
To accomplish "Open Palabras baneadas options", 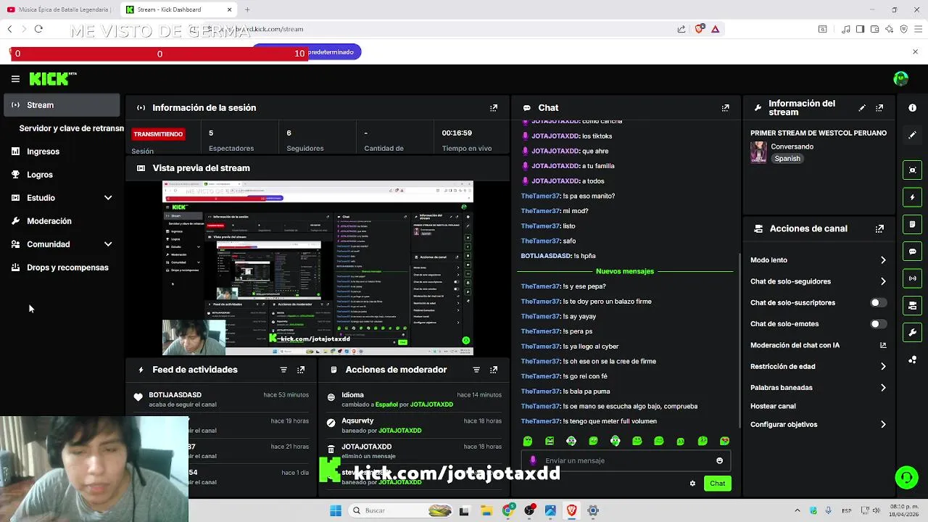I will point(818,388).
